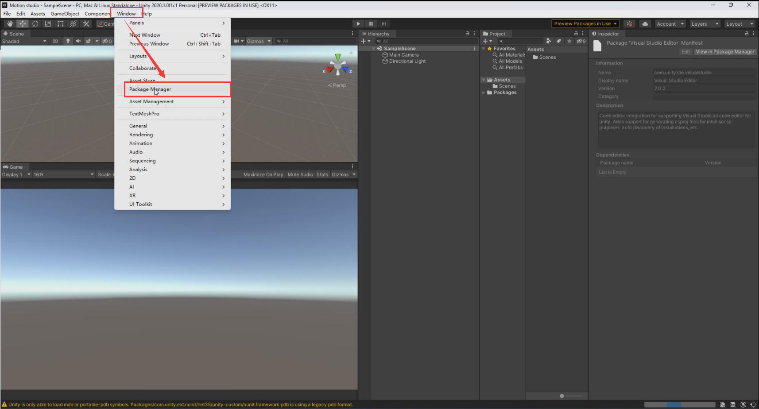Open the Layers dropdown
Image resolution: width=759 pixels, height=409 pixels.
click(704, 24)
